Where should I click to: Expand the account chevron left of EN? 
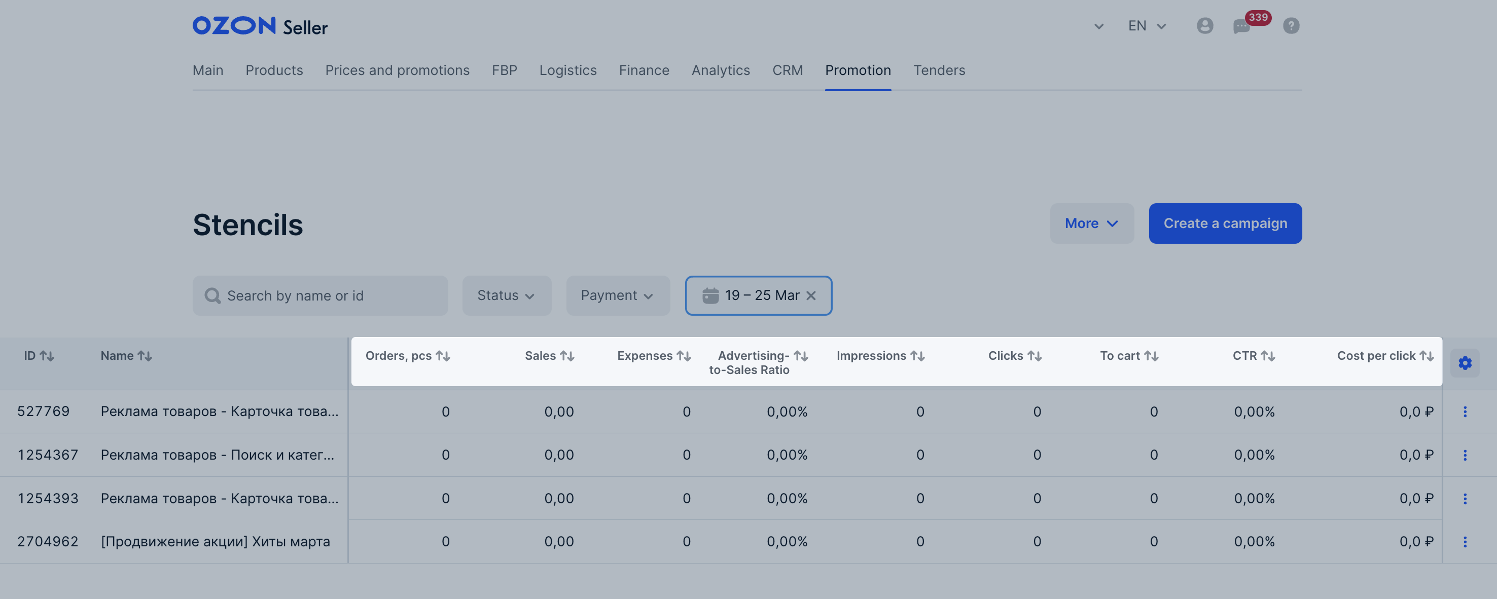(1098, 26)
